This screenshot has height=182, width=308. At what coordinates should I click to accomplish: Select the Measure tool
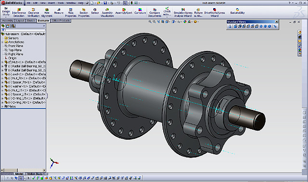pyautogui.click(x=59, y=11)
